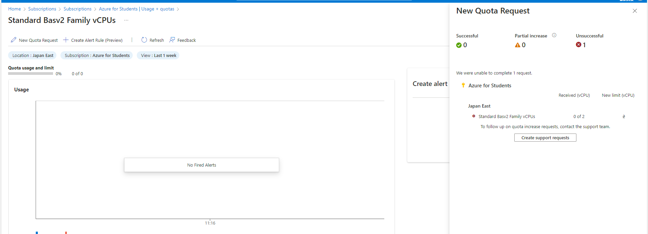Click the Feedback person icon

click(172, 40)
